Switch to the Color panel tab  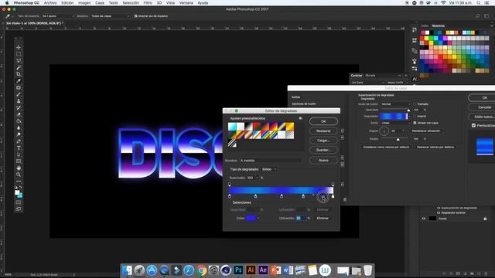(x=425, y=25)
